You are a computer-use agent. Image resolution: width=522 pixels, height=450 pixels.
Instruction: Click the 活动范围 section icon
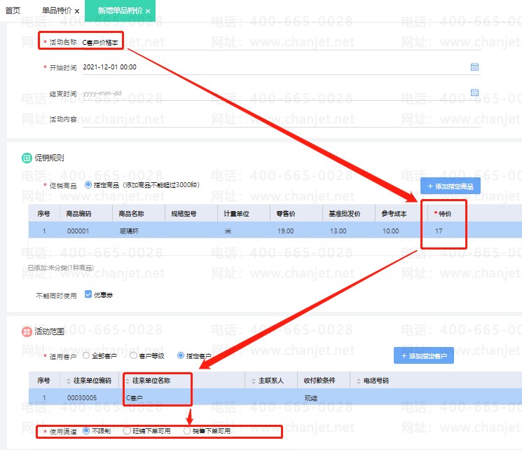click(x=27, y=332)
